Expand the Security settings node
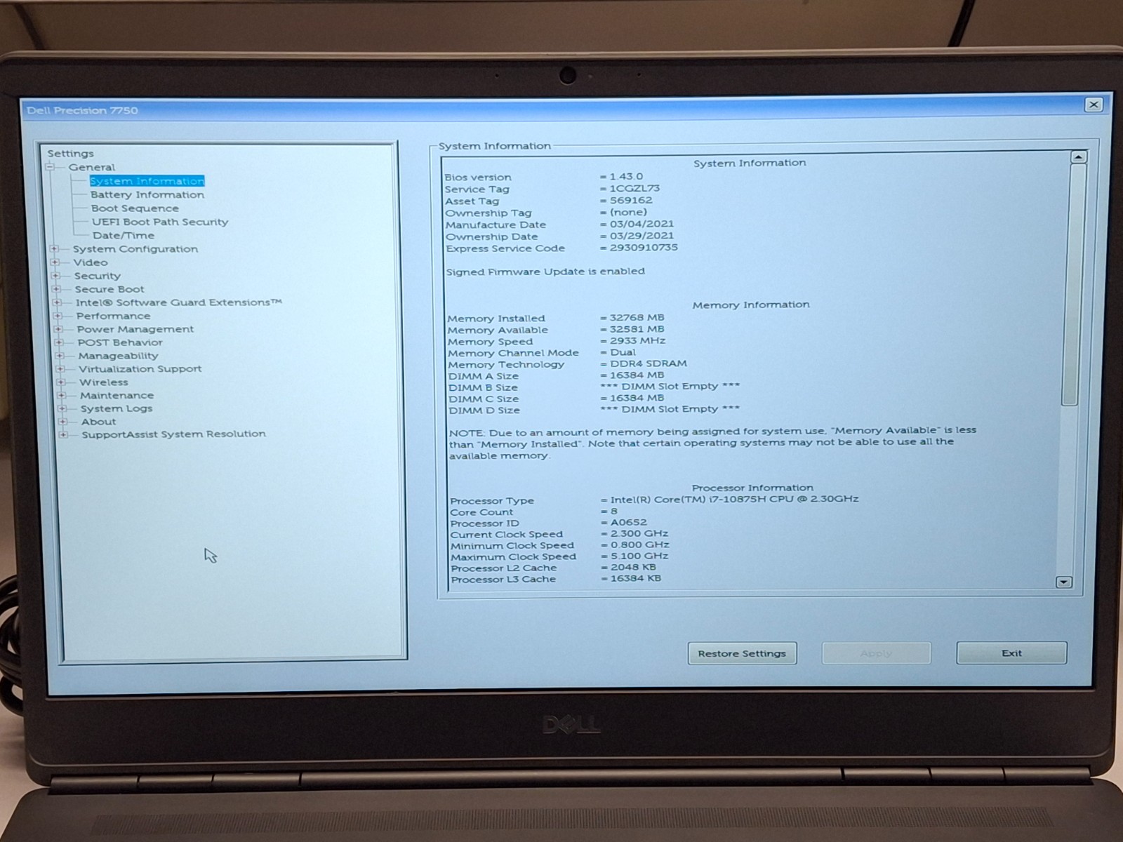 point(56,276)
